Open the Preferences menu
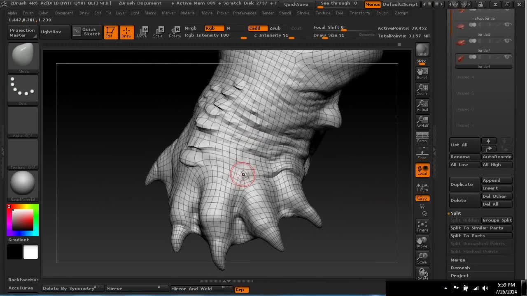The image size is (527, 296). pos(245,13)
